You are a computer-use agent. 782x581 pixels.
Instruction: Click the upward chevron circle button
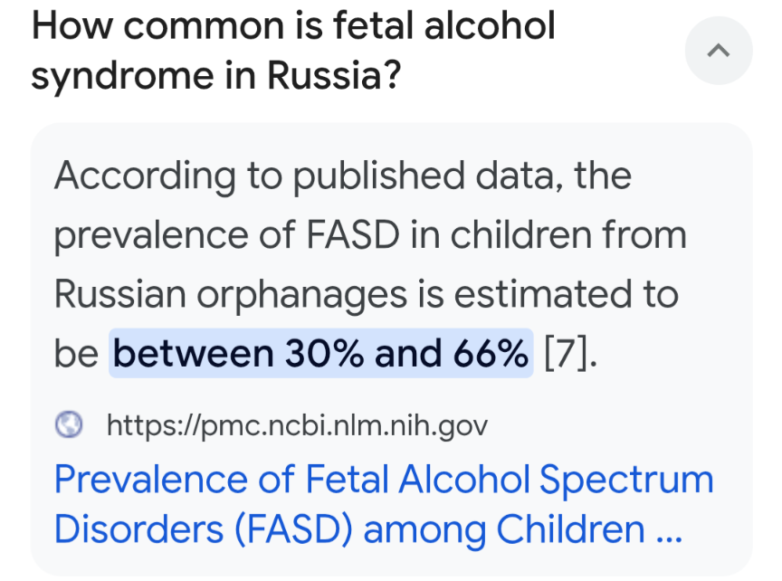tap(718, 52)
